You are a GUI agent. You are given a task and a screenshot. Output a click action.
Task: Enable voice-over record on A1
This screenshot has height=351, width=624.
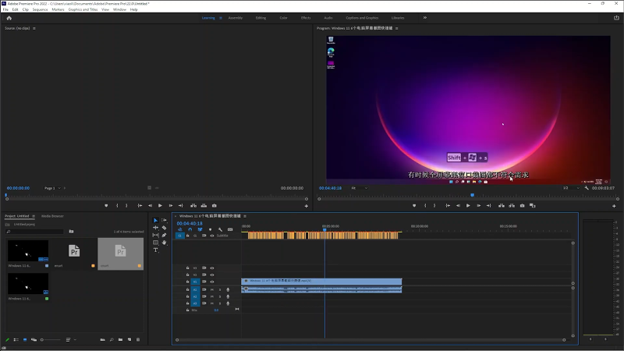pyautogui.click(x=228, y=289)
